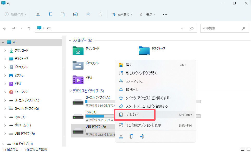Select the Paste icon in the toolbar

click(x=63, y=14)
